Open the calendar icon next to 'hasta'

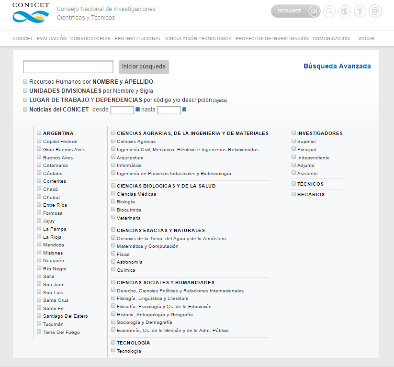(x=184, y=110)
